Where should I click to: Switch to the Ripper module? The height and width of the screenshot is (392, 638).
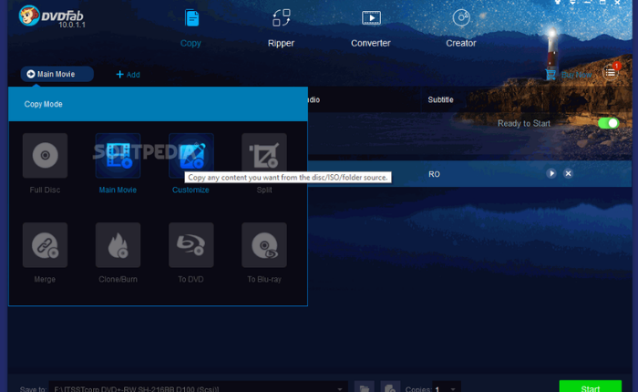(x=281, y=27)
